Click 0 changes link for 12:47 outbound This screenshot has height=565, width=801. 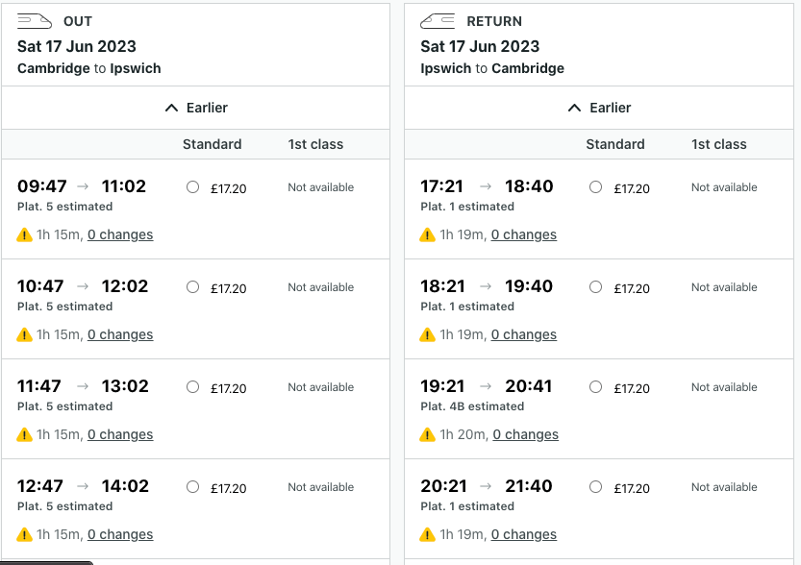pos(120,534)
